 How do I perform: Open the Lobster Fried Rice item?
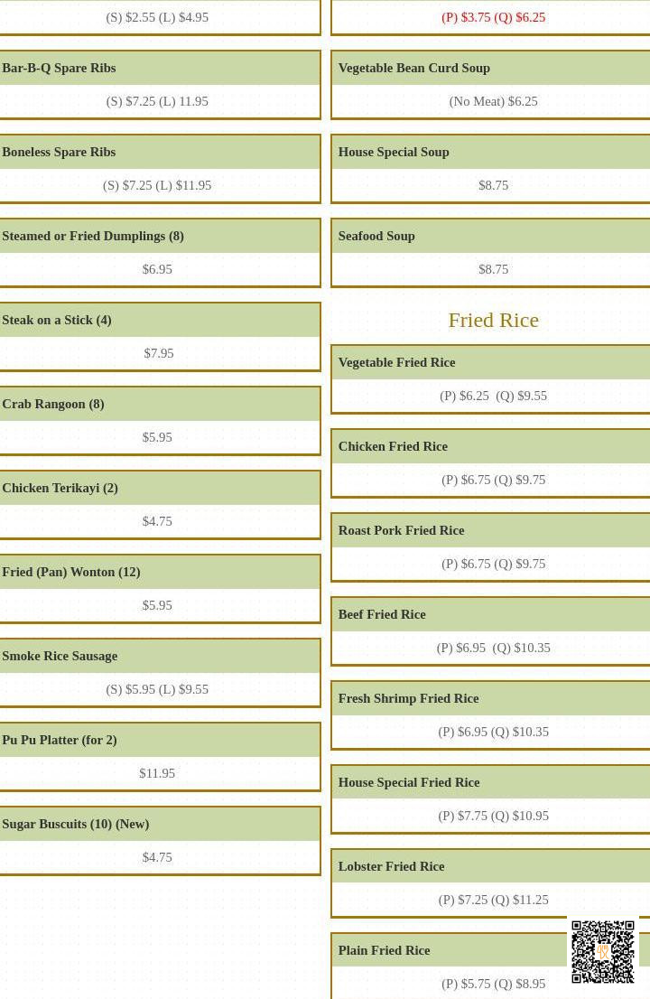tap(391, 867)
